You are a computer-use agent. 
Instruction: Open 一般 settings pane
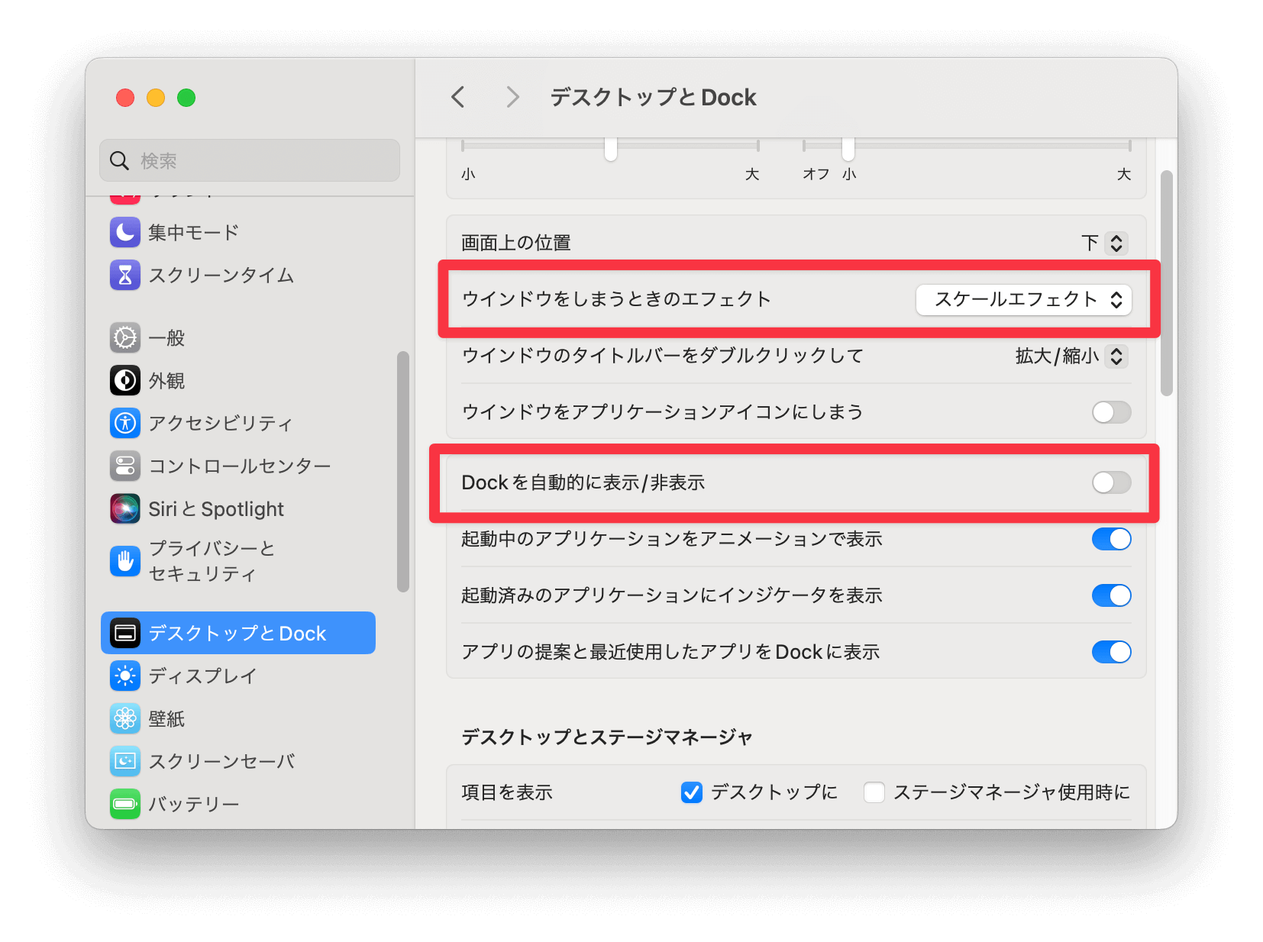[x=237, y=337]
